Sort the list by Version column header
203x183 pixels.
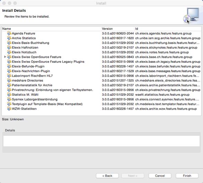[118, 29]
